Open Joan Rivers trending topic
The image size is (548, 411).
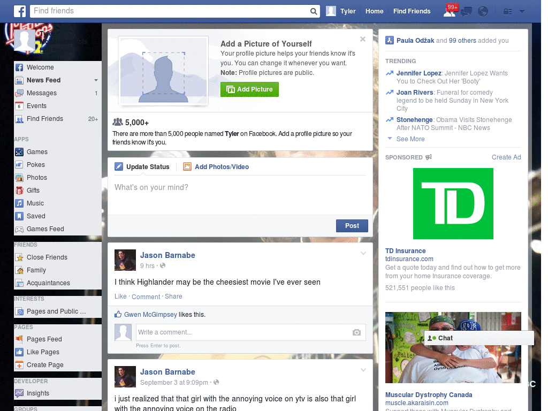[x=415, y=93]
